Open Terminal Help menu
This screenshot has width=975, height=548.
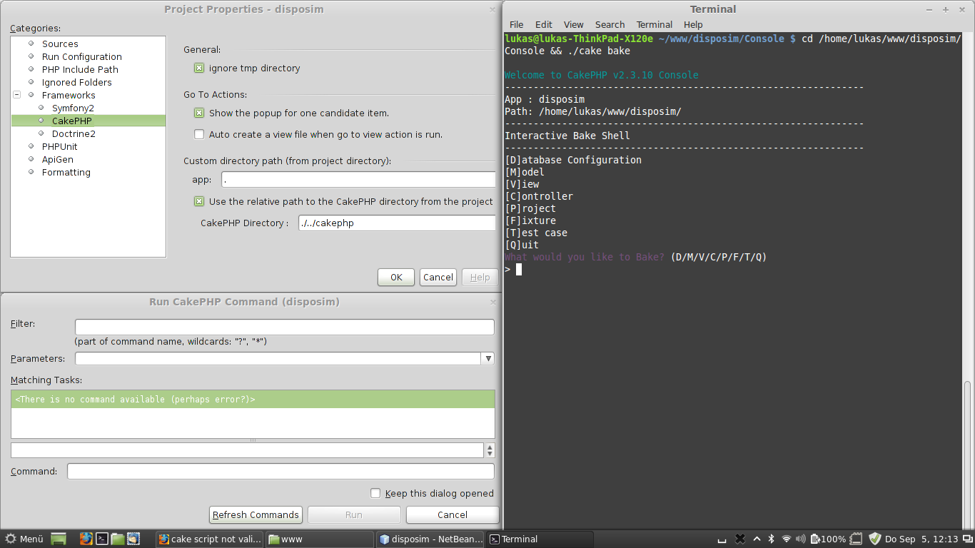point(693,24)
